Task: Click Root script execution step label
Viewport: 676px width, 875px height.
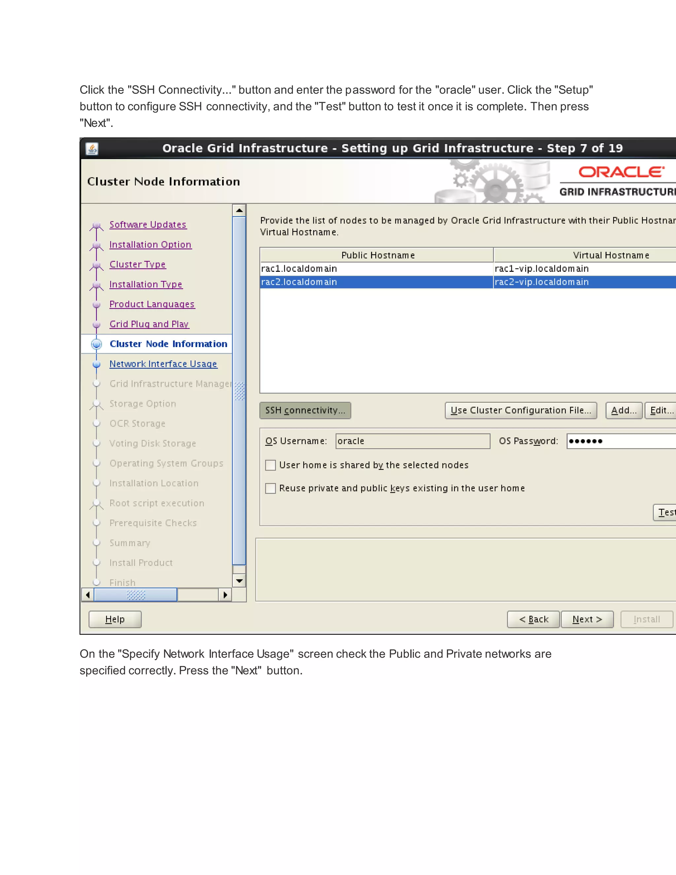Action: [x=156, y=503]
